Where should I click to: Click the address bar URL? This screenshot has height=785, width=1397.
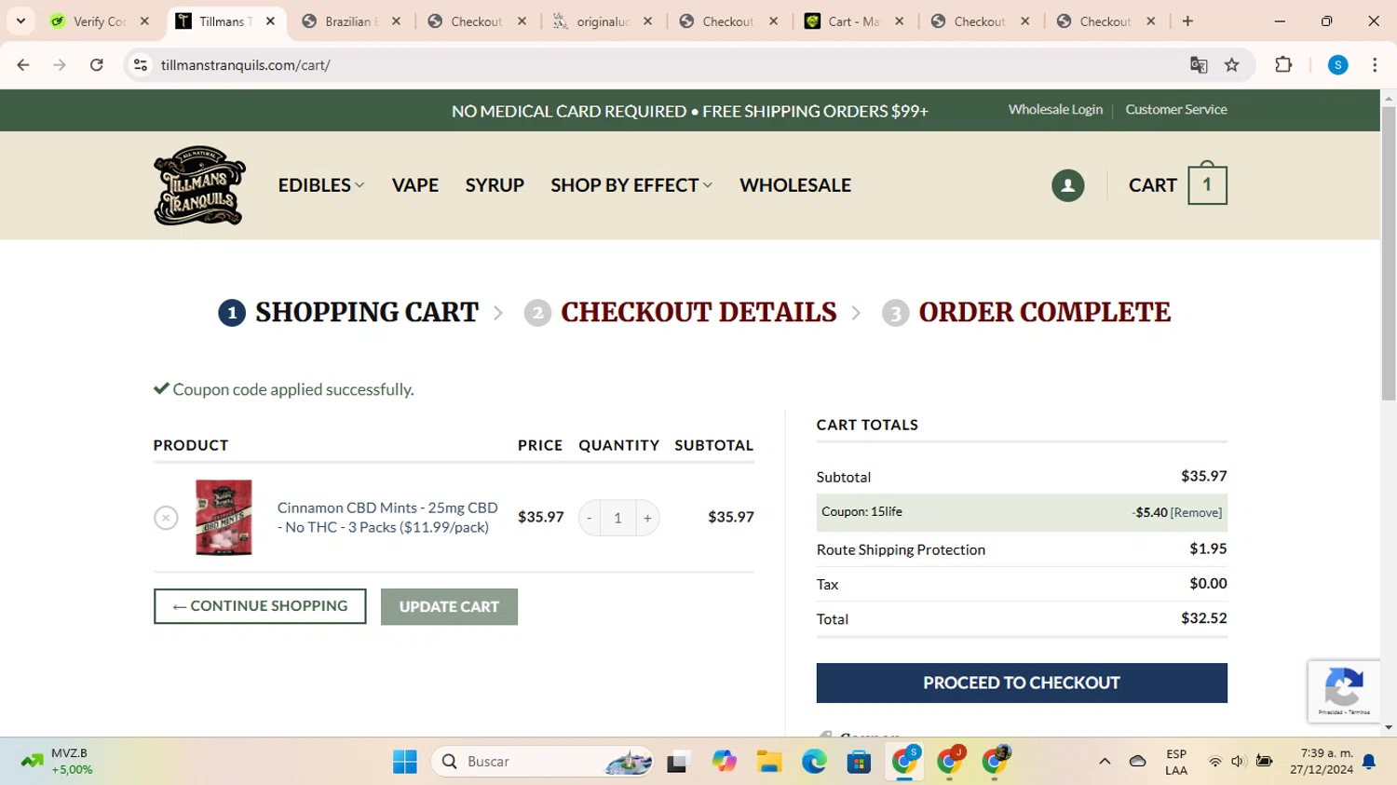coord(246,65)
